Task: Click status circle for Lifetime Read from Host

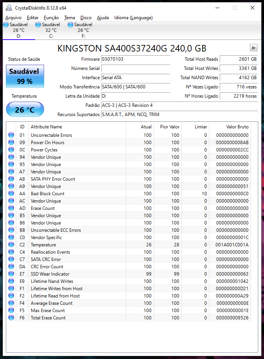Action: pyautogui.click(x=11, y=296)
